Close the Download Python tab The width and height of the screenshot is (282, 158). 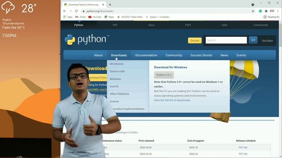[x=103, y=5]
